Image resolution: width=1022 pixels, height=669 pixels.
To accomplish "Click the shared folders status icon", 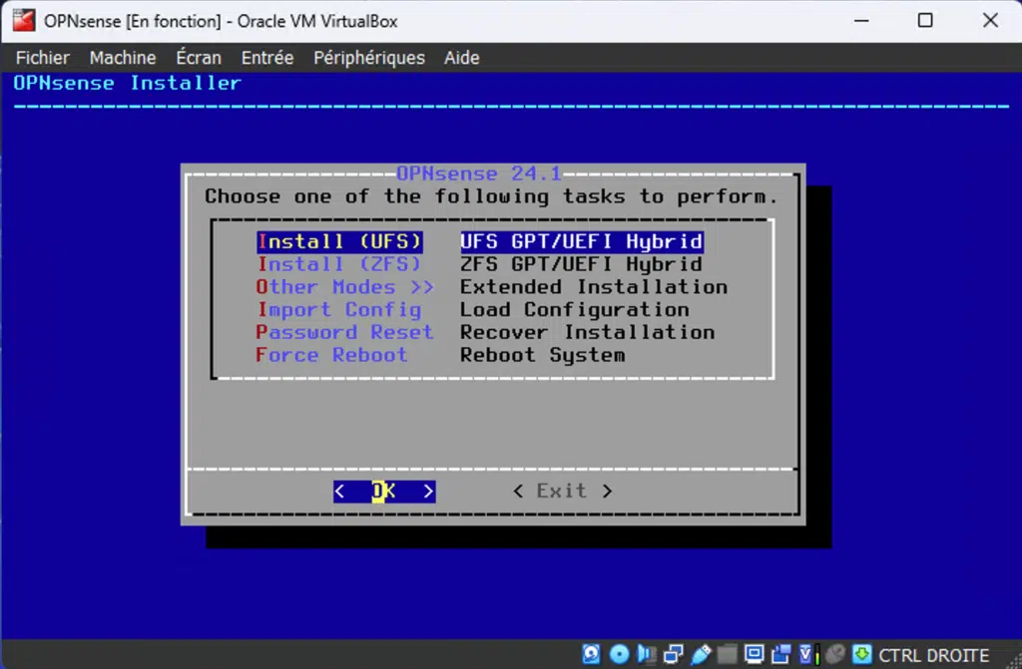I will pos(728,653).
